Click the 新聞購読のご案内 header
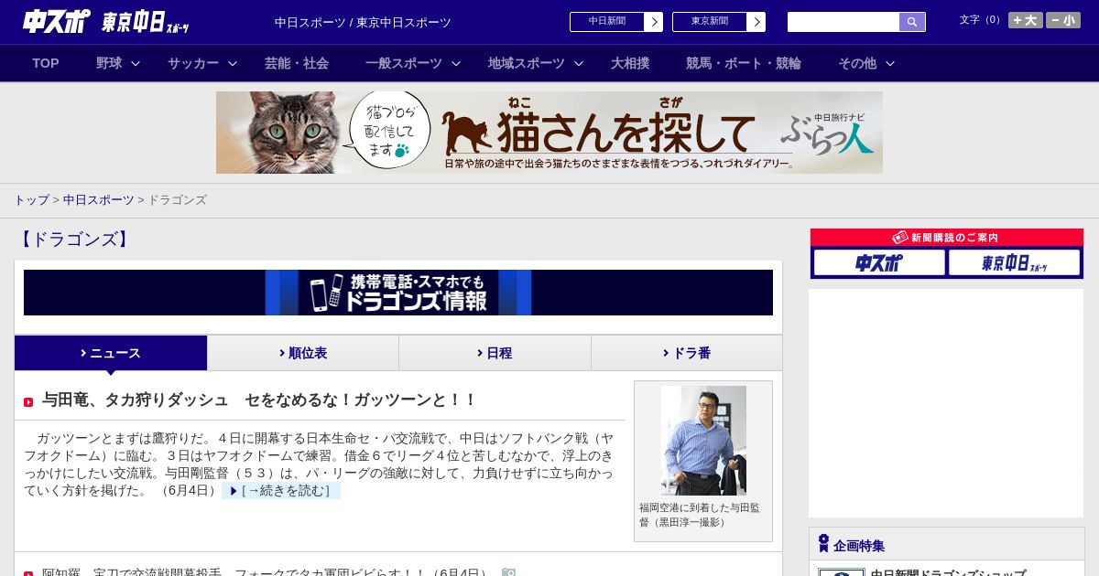 (947, 238)
